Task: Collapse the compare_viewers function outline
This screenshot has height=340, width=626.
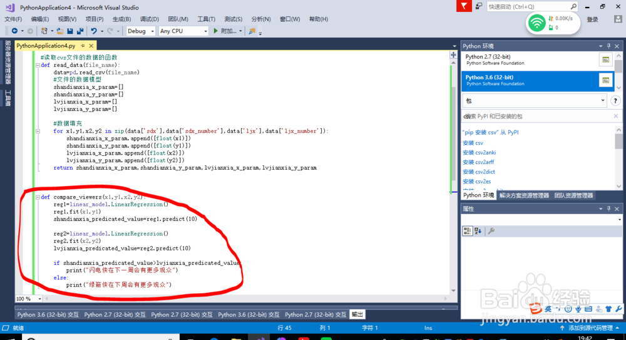Action: 38,197
